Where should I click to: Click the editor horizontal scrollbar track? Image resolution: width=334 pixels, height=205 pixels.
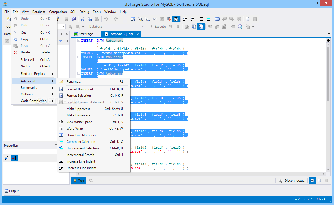pyautogui.click(x=201, y=174)
